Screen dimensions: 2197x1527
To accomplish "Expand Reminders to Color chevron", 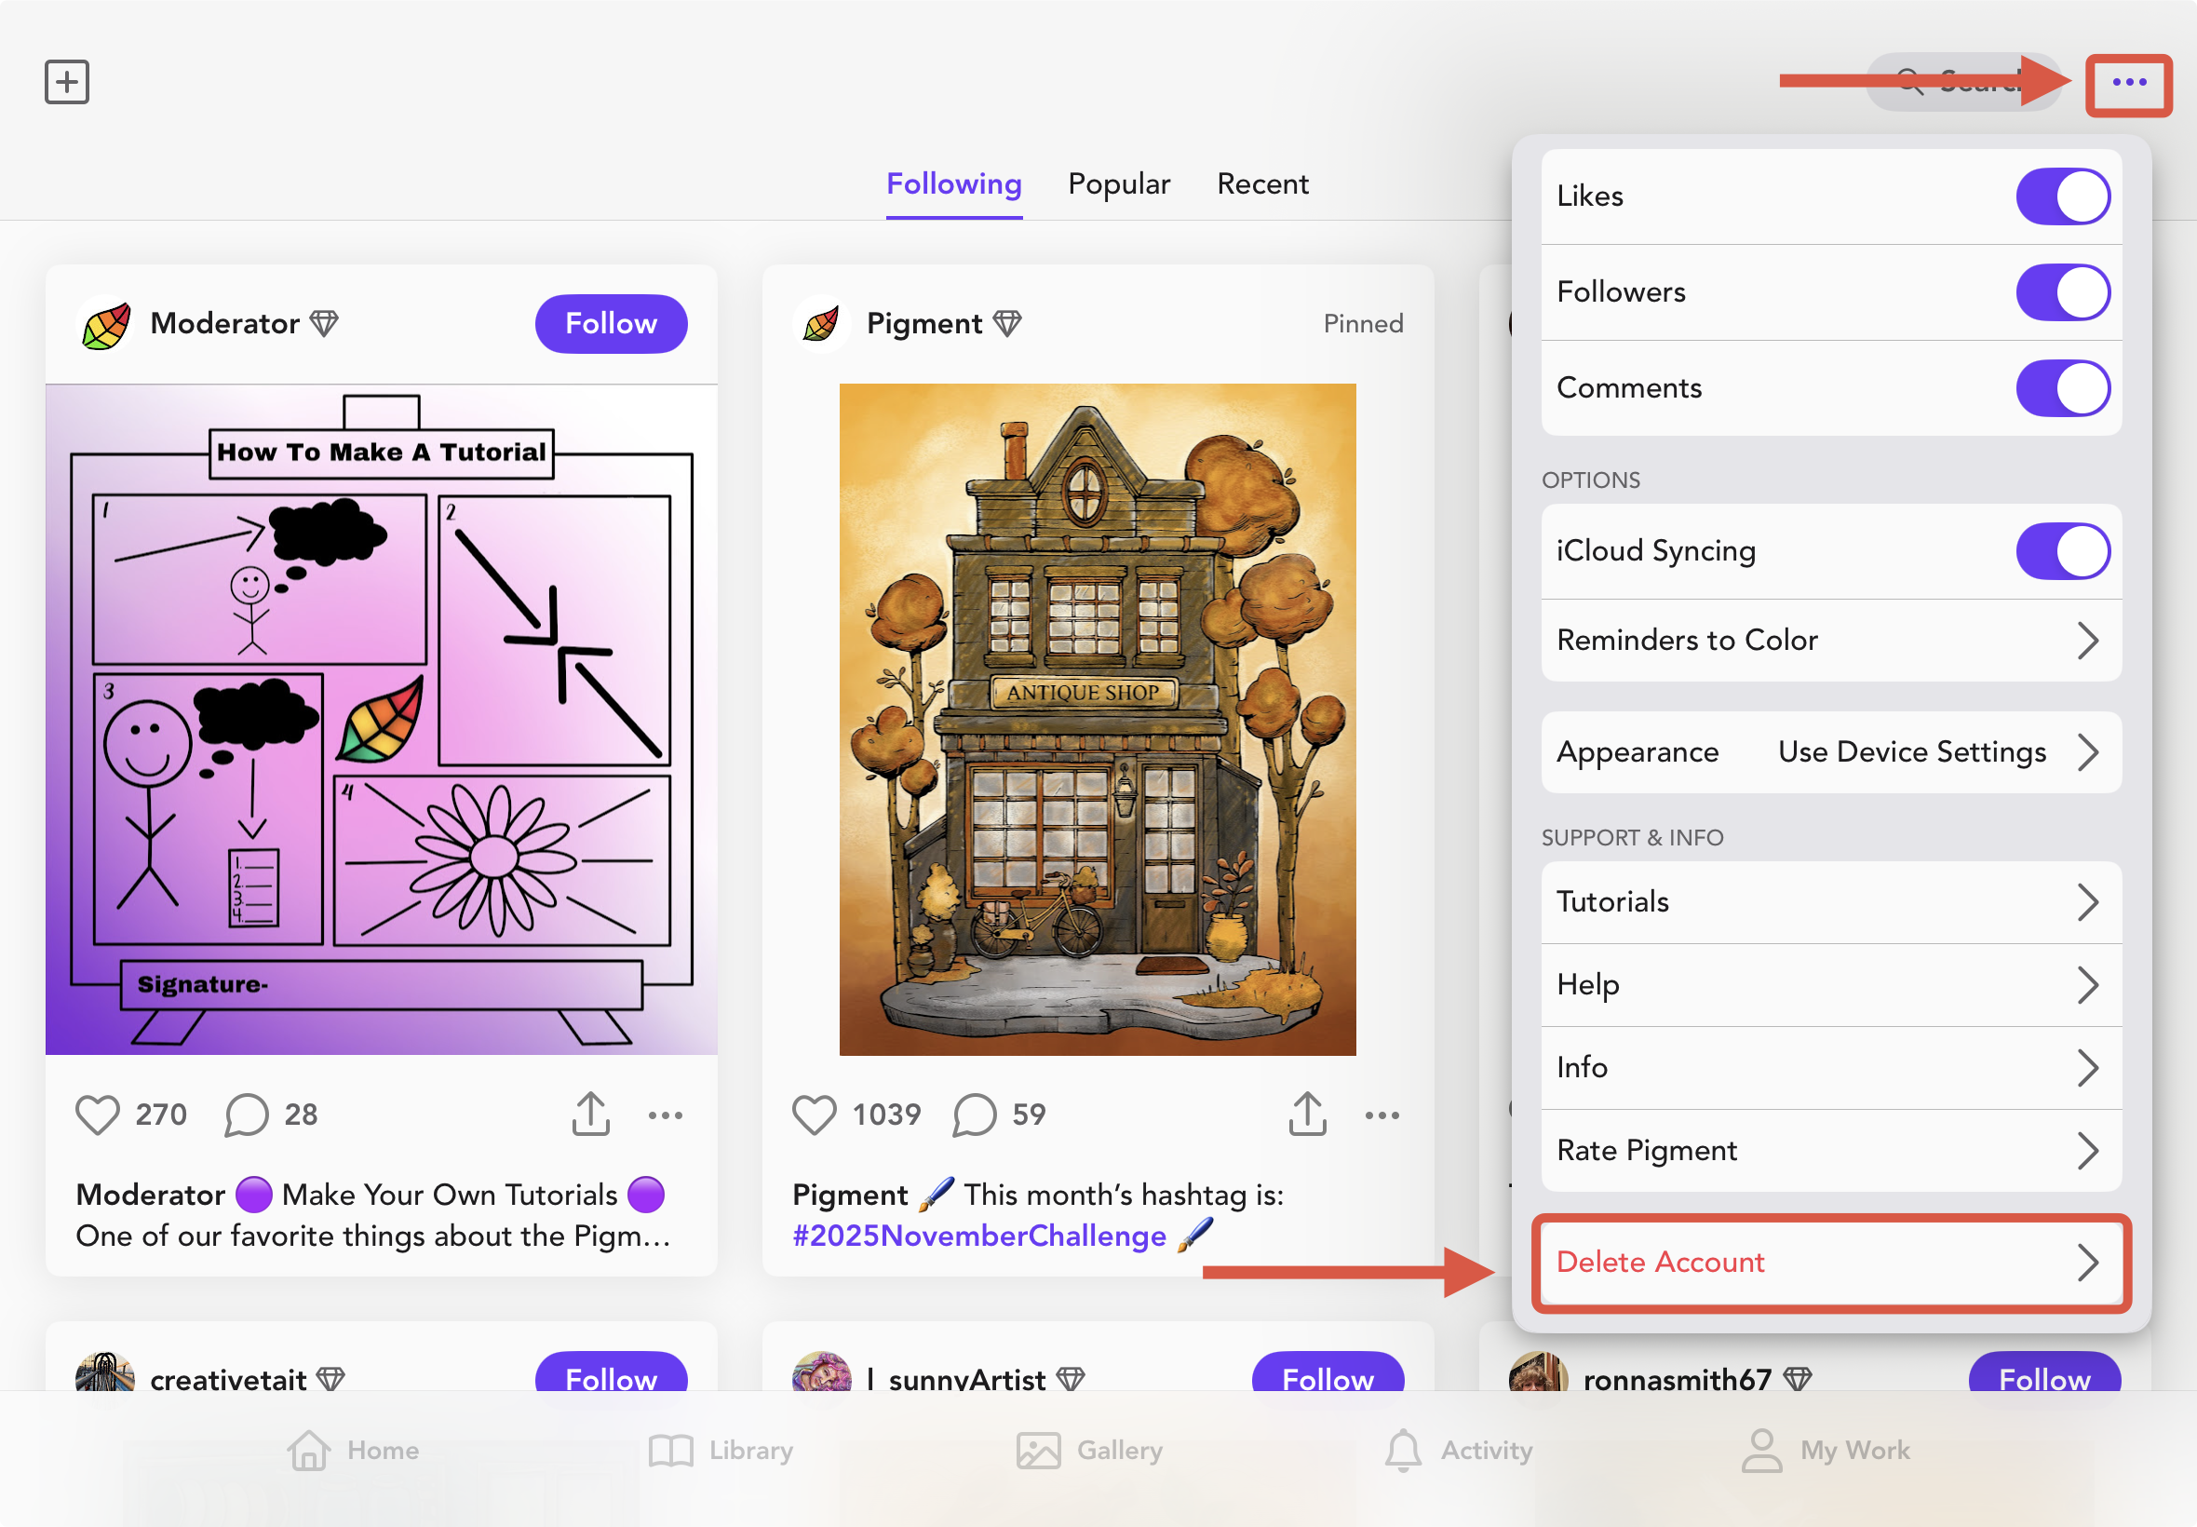I will pos(2088,640).
